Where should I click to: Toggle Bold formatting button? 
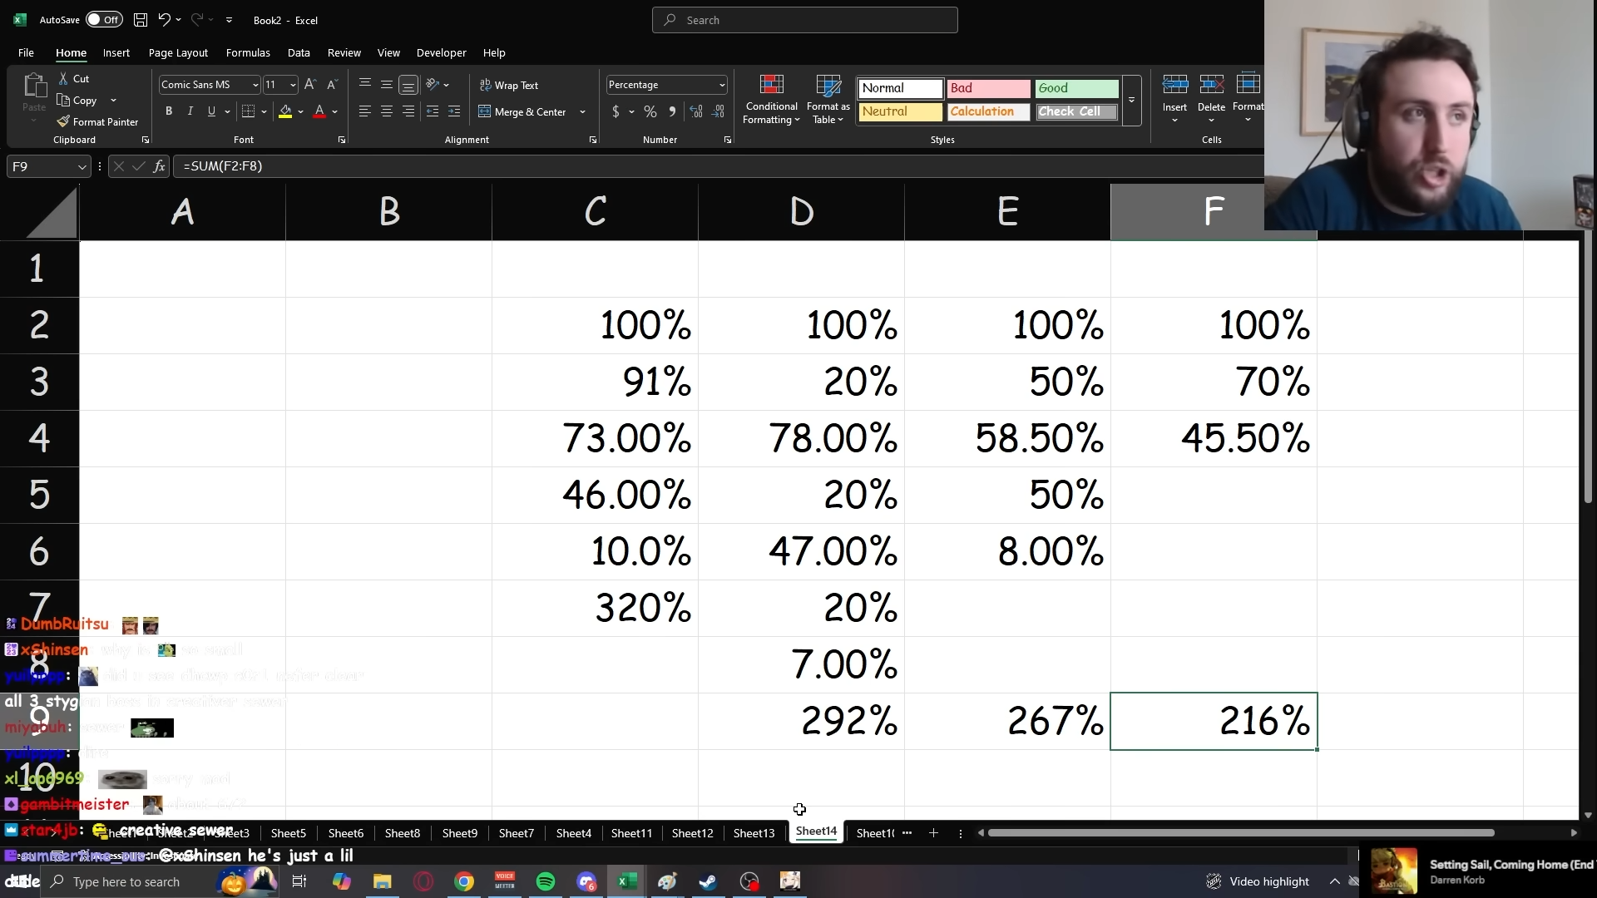tap(169, 111)
